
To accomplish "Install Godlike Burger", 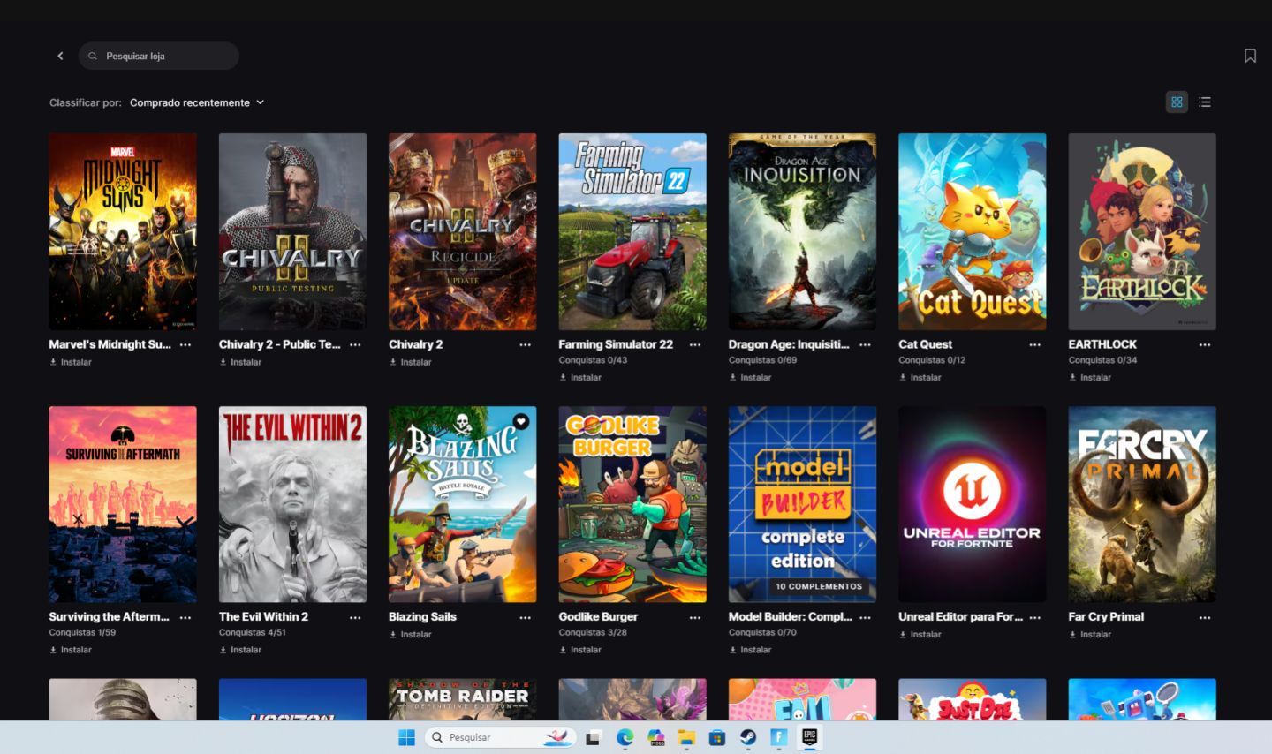I will (x=580, y=650).
